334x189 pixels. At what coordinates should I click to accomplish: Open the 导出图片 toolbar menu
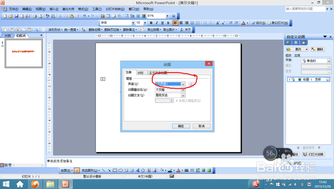[x=170, y=30]
